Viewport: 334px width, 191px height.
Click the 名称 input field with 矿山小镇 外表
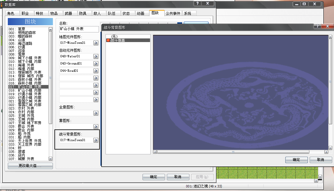pyautogui.click(x=79, y=29)
